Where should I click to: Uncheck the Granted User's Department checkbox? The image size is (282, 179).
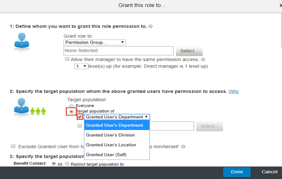tap(80, 117)
